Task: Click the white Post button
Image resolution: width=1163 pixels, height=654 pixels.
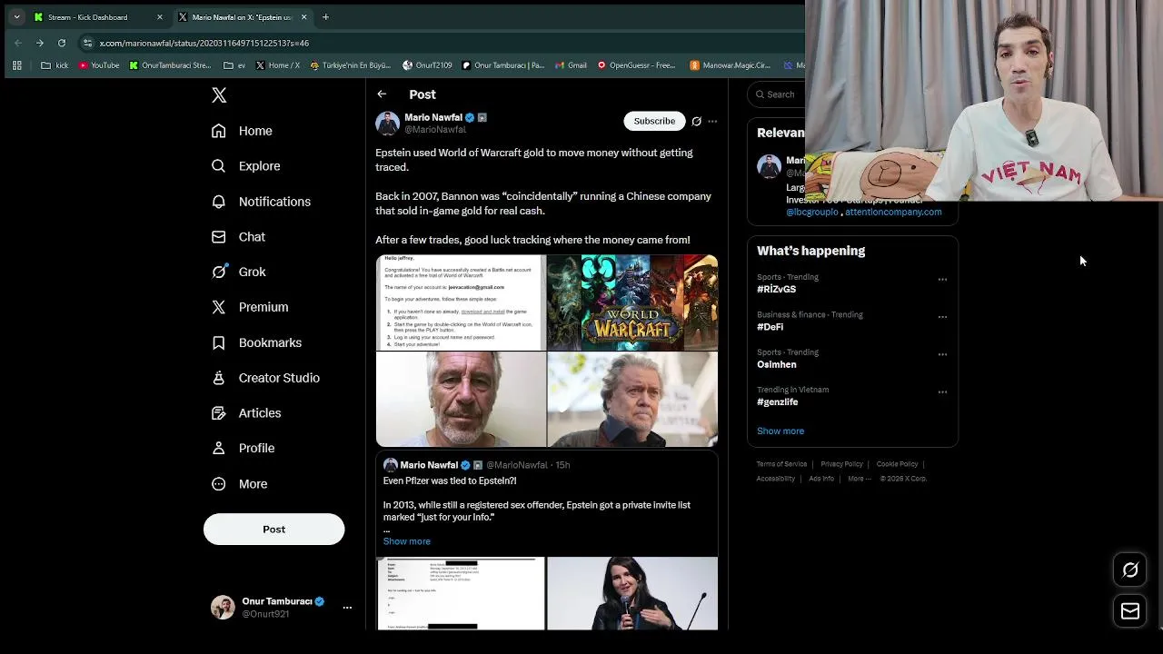Action: click(273, 530)
